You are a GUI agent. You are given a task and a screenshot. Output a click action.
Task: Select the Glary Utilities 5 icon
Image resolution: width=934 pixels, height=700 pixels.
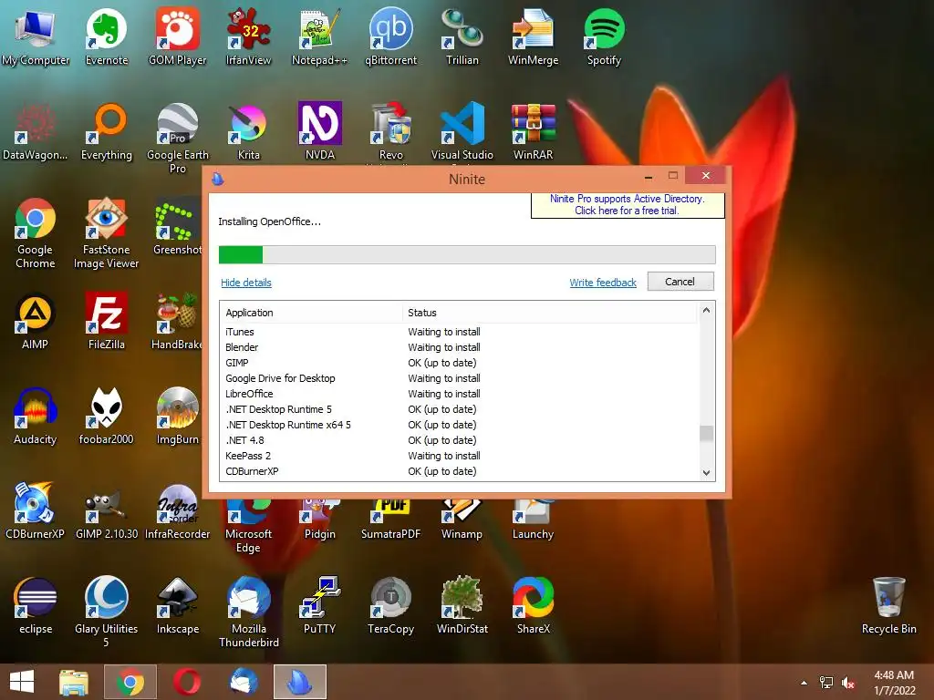pos(107,612)
